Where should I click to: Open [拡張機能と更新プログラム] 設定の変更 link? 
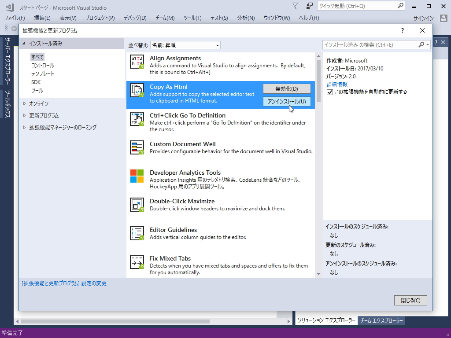click(64, 283)
